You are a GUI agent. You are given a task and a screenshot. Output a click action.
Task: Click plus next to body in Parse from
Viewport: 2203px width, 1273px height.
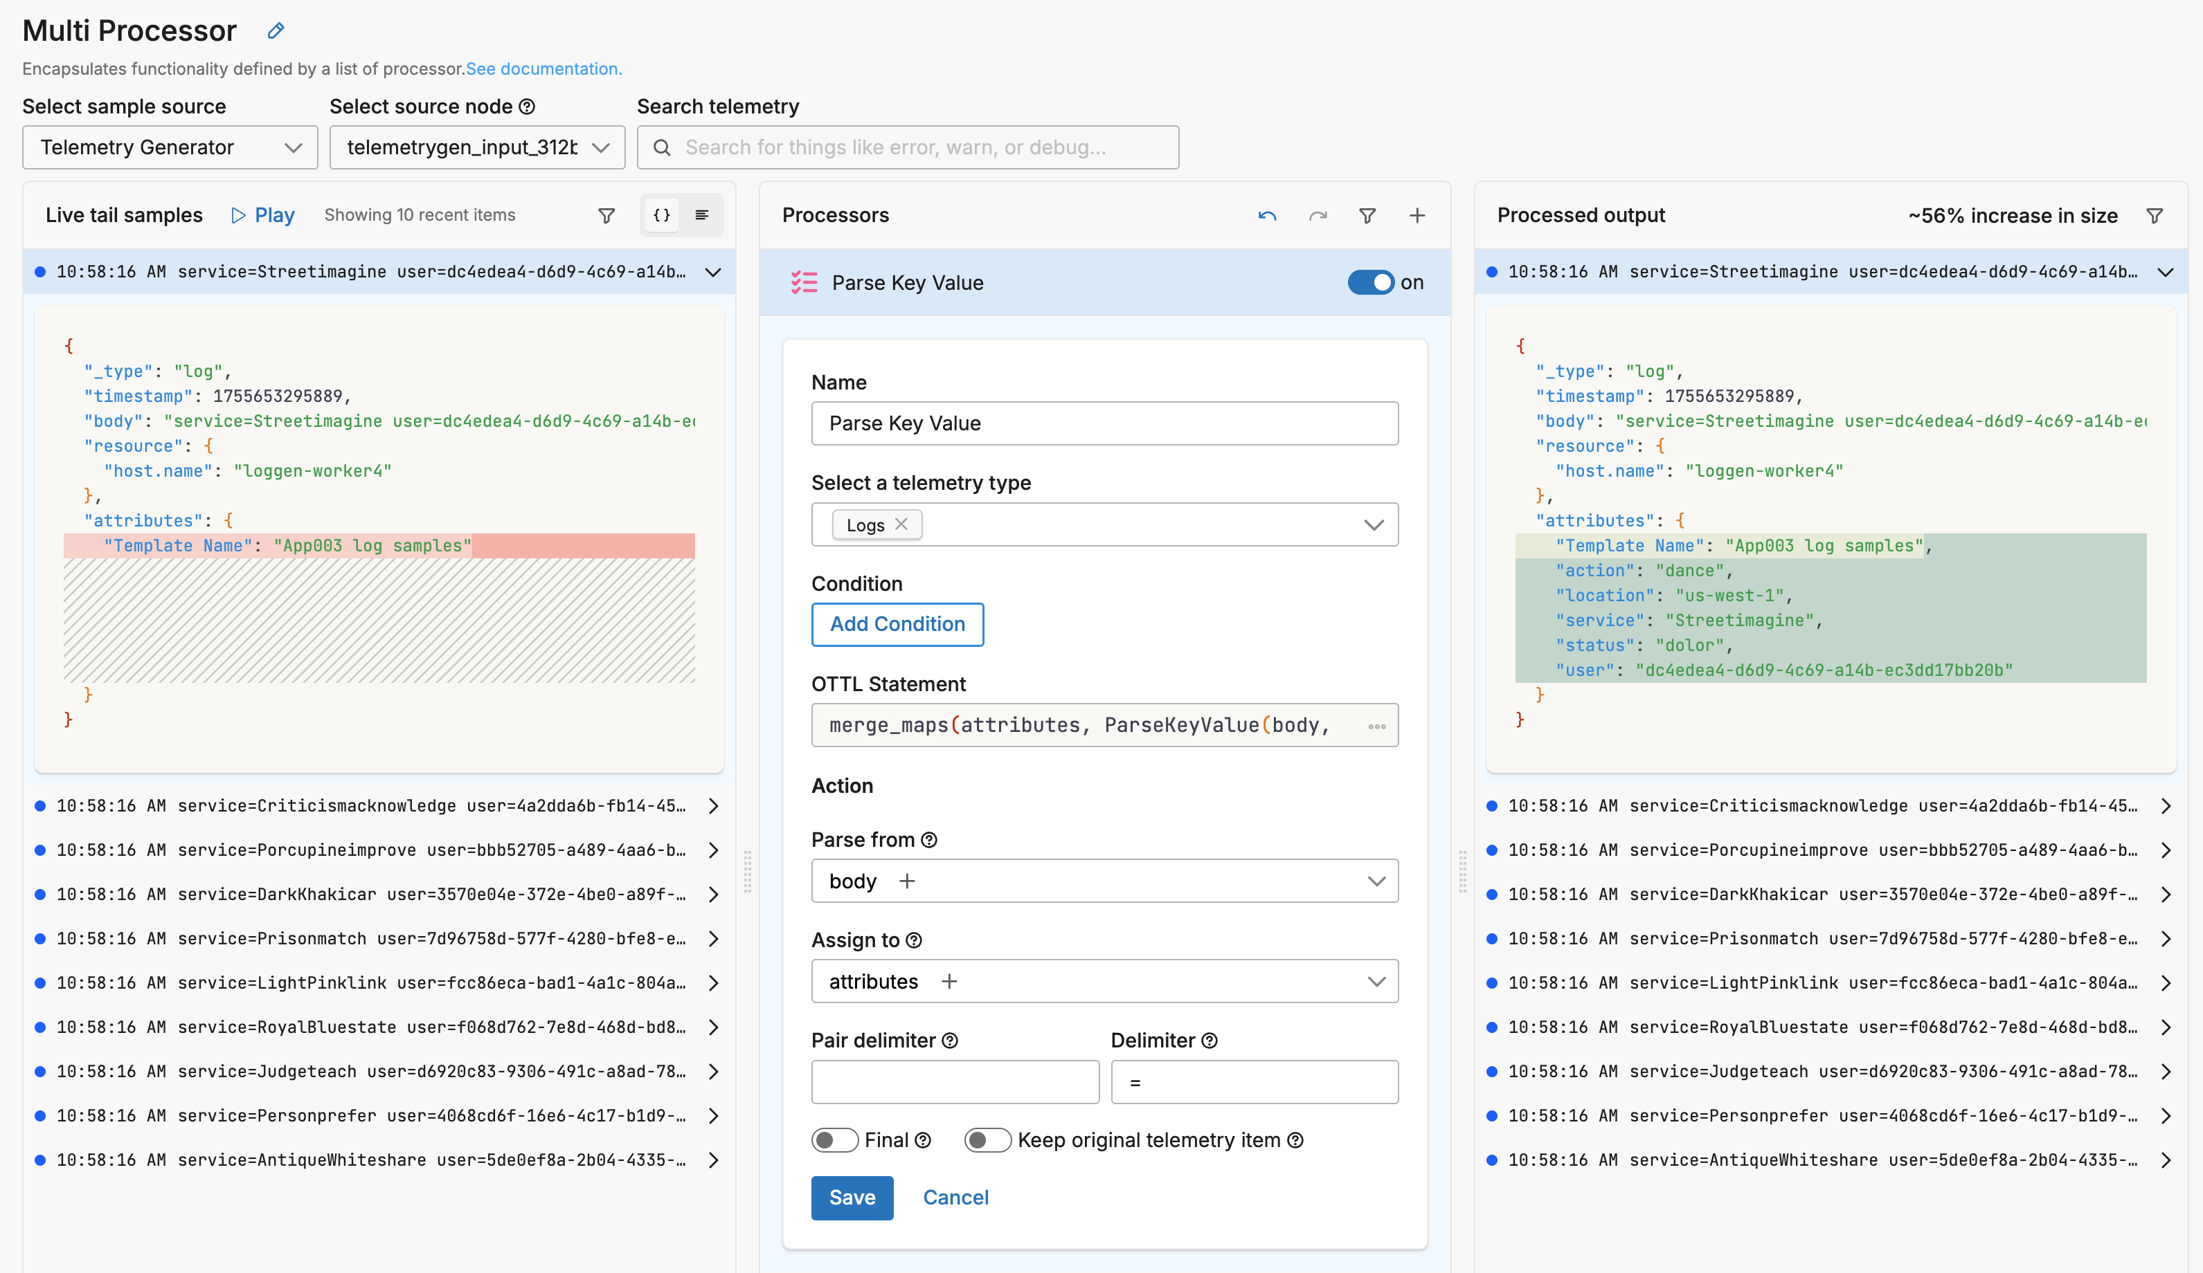click(906, 881)
